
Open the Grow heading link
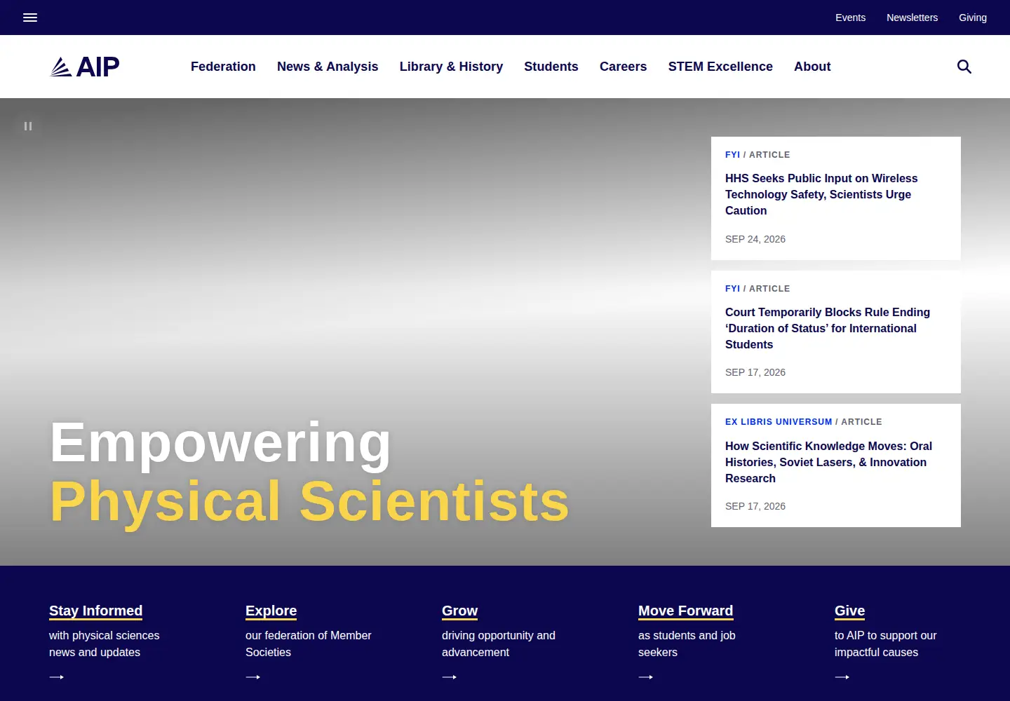tap(459, 611)
